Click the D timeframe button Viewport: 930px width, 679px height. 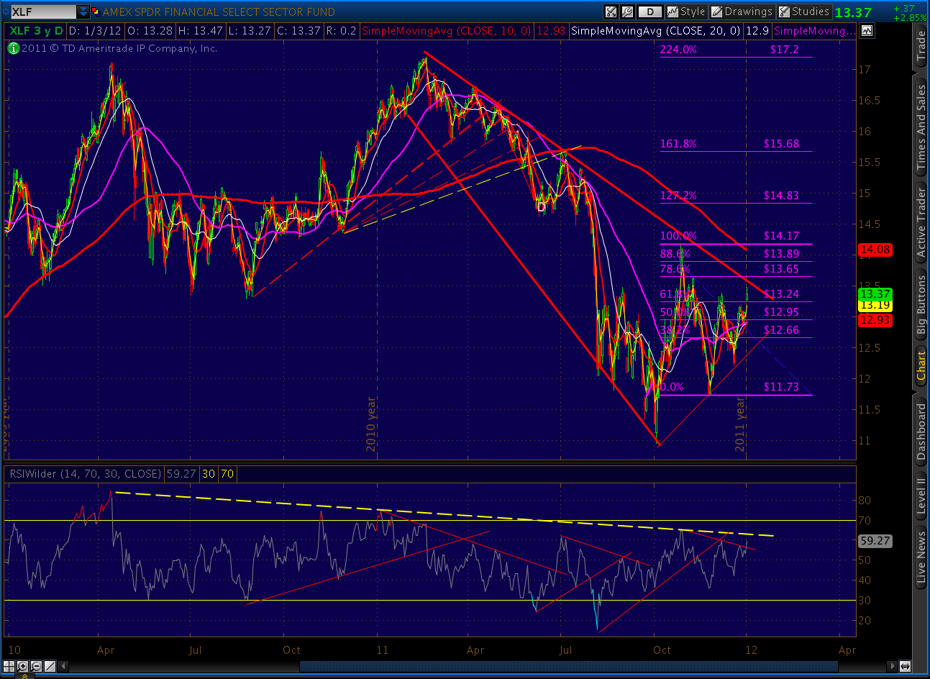pyautogui.click(x=649, y=12)
